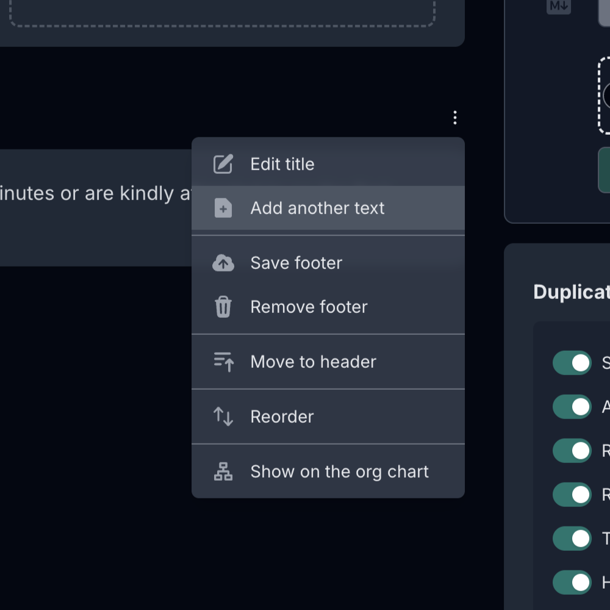The width and height of the screenshot is (610, 610).
Task: Click the Reorder up-down arrows icon
Action: [x=223, y=417]
